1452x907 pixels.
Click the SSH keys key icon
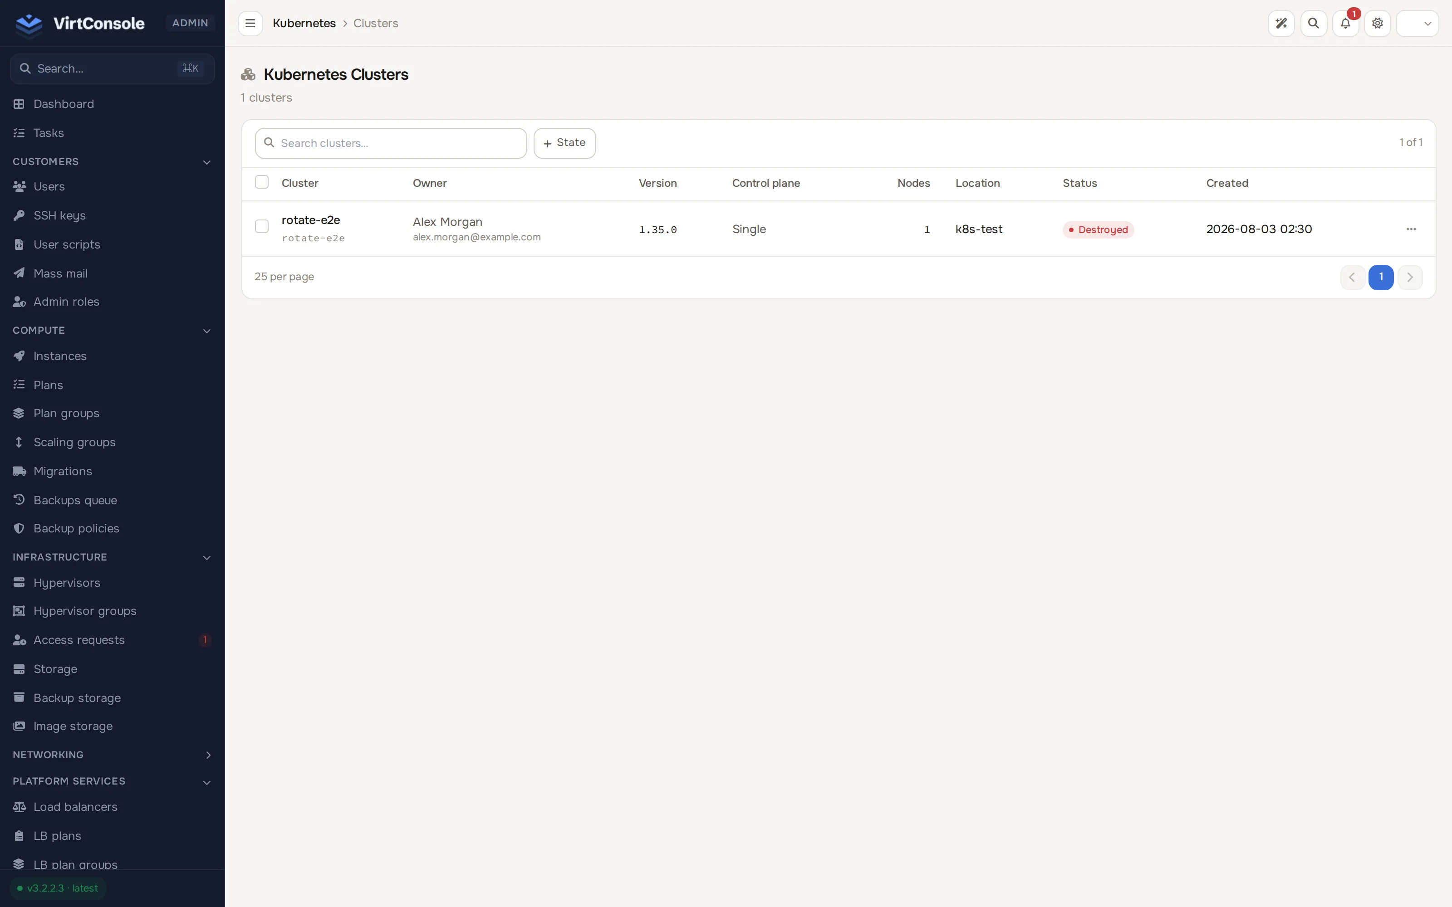[19, 215]
